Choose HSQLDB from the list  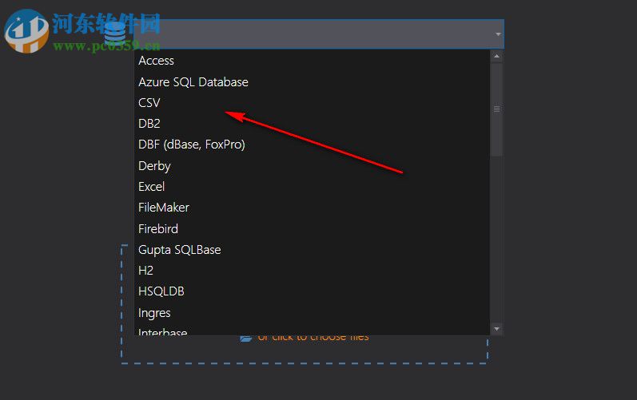point(312,291)
